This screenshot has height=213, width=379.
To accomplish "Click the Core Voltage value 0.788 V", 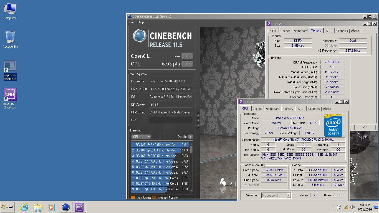I will click(x=309, y=133).
